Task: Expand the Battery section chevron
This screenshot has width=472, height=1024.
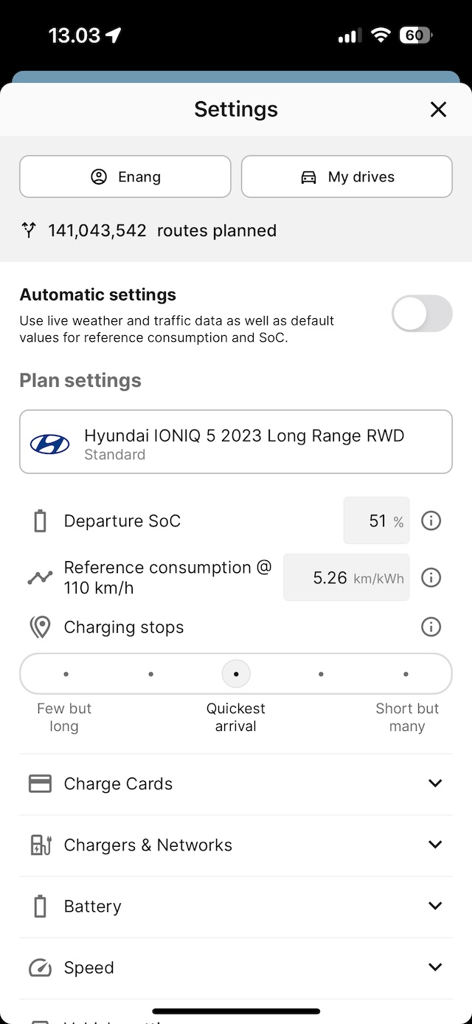Action: coord(435,906)
